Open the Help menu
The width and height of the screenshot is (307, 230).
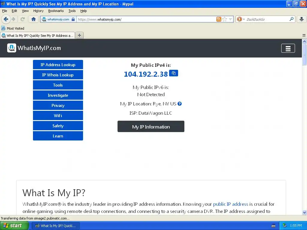[84, 11]
